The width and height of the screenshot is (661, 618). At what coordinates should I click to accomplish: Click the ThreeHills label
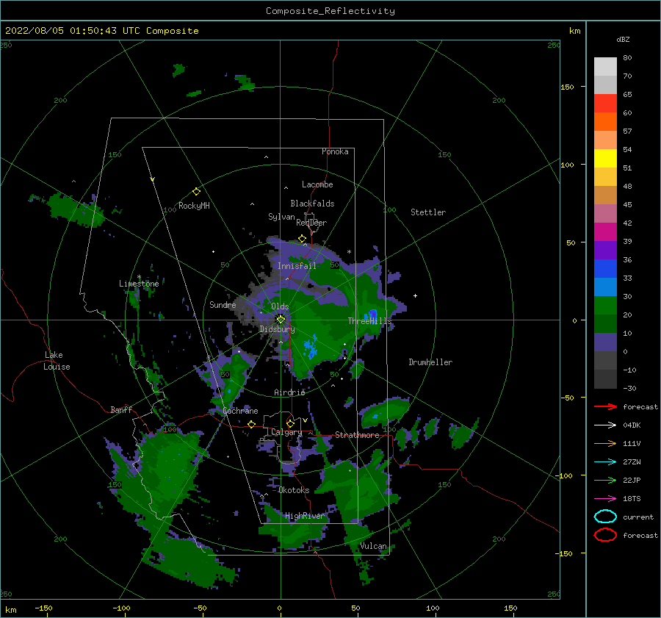click(x=369, y=321)
